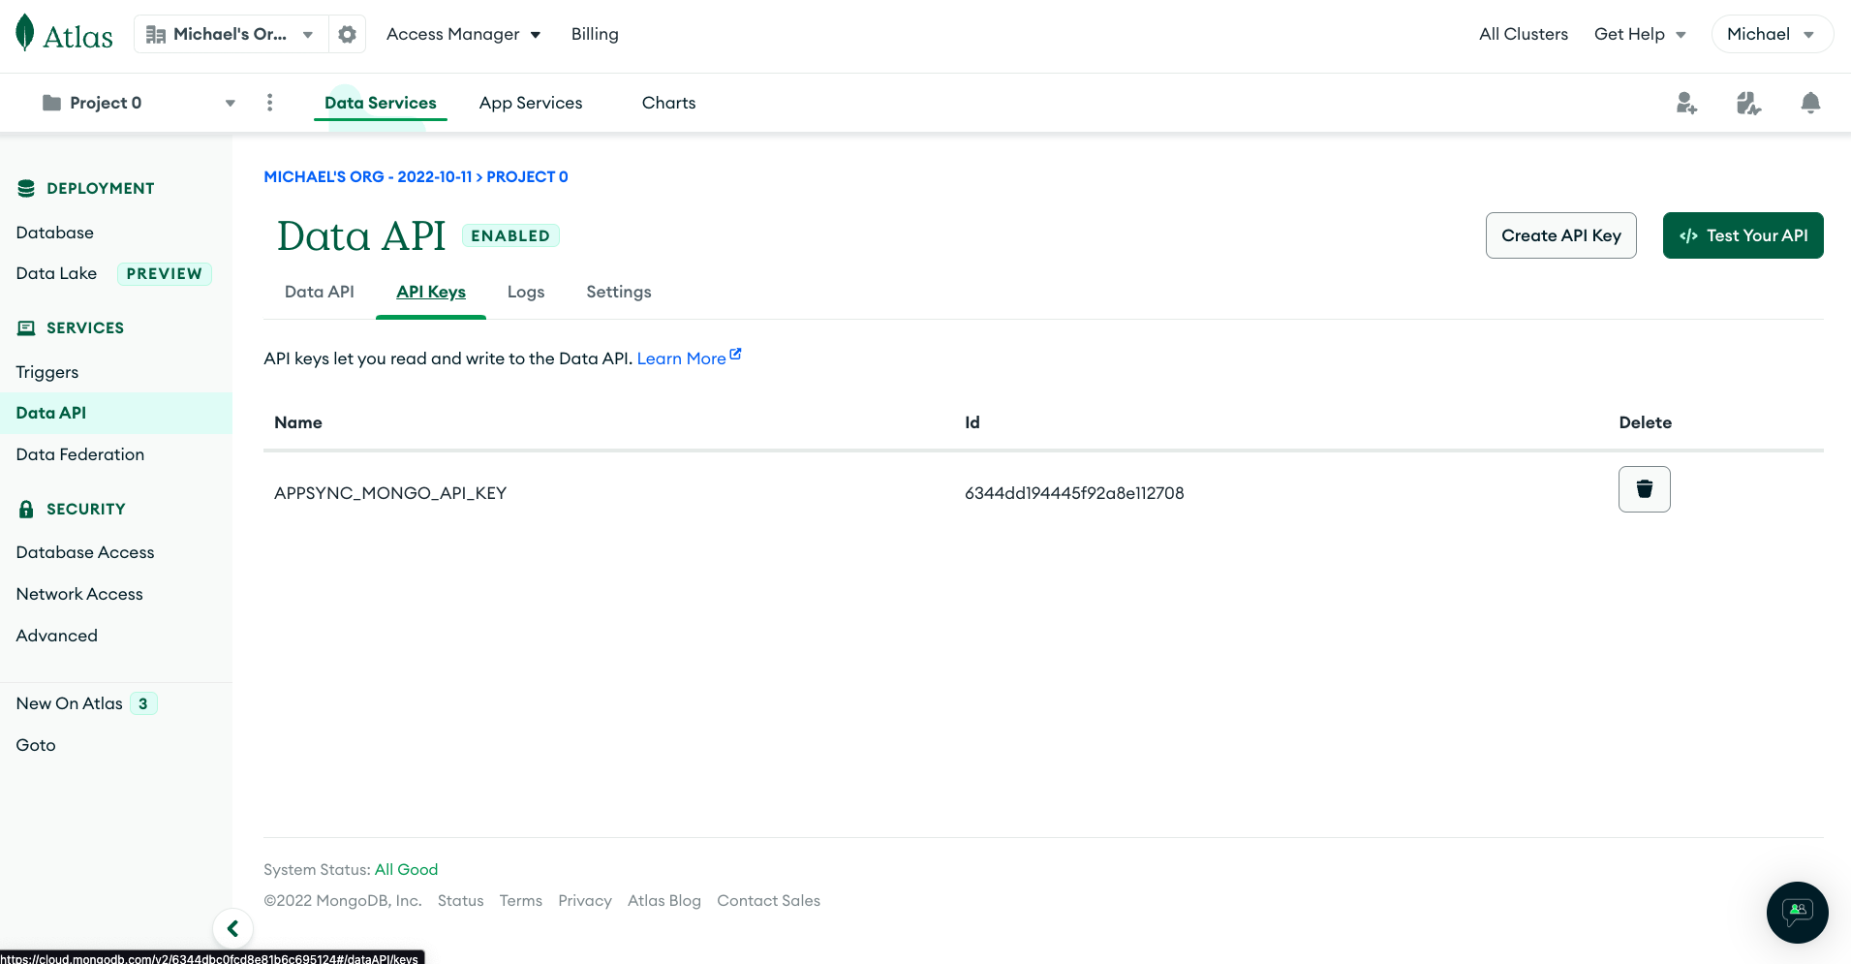Click the invite user icon
The height and width of the screenshot is (964, 1851).
[1686, 103]
